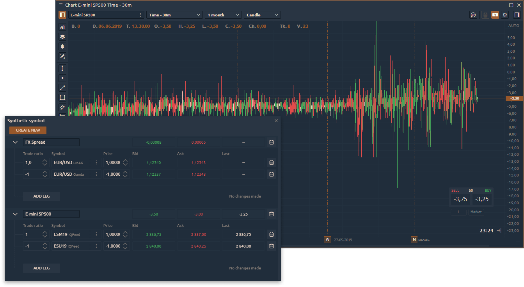Edit the E-mini SP500 name field in dialog
The image size is (524, 287).
point(51,214)
